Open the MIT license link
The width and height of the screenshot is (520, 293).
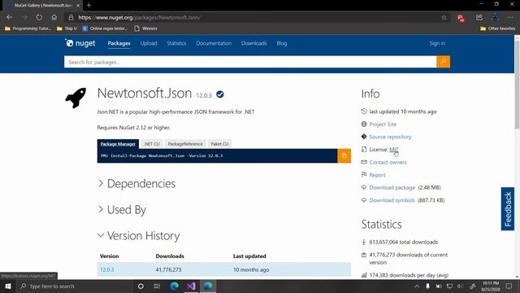click(x=393, y=150)
